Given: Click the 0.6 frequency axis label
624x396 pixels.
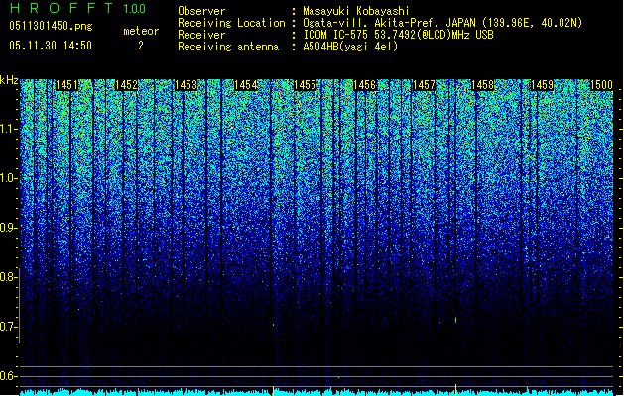Looking at the screenshot, I should pos(8,376).
